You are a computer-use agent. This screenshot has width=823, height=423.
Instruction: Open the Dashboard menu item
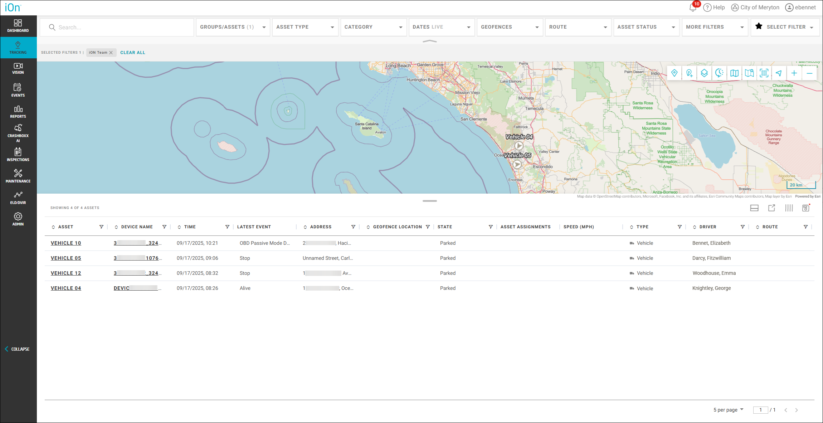[18, 26]
